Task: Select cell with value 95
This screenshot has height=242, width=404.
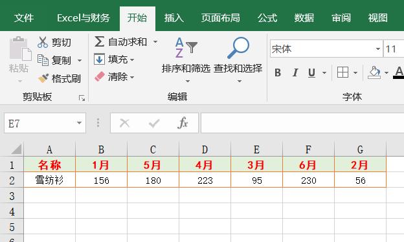Action: 256,180
